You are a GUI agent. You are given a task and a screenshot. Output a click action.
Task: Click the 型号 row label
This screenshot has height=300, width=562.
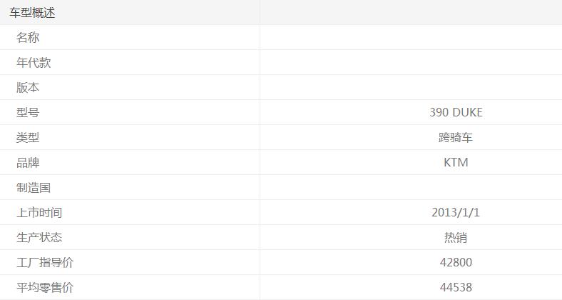click(x=28, y=113)
